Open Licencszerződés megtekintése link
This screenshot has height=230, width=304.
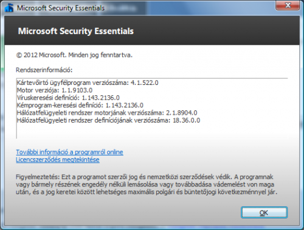click(x=58, y=160)
